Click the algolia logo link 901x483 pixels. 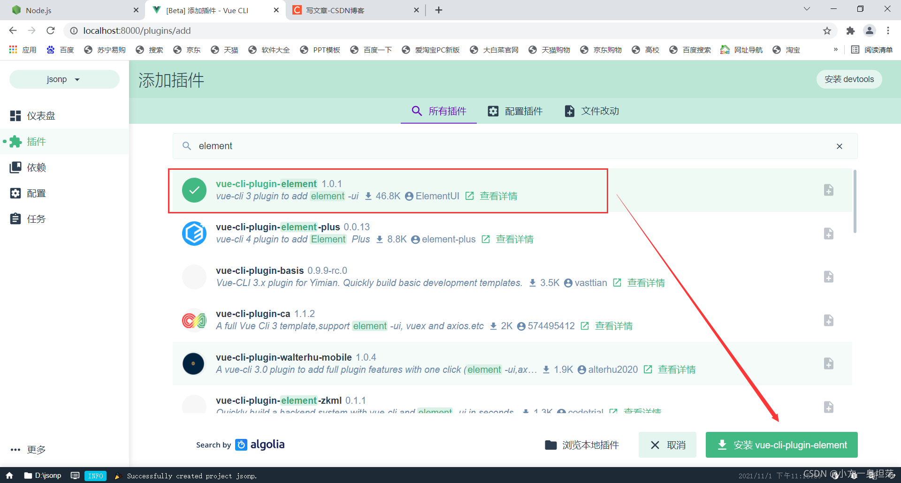tap(260, 445)
